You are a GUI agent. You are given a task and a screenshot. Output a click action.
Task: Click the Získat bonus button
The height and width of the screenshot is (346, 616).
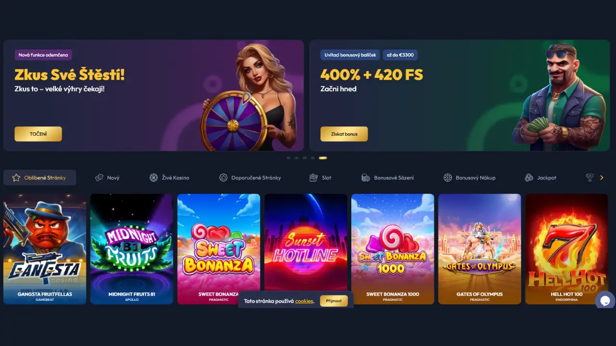click(x=344, y=134)
